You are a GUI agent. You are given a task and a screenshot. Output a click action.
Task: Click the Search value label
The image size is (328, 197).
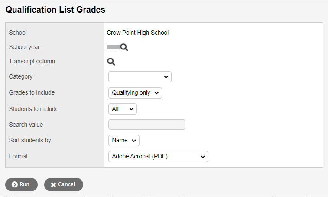click(x=26, y=125)
